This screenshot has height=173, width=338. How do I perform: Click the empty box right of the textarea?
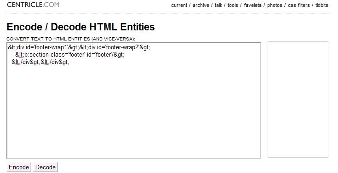(298, 100)
